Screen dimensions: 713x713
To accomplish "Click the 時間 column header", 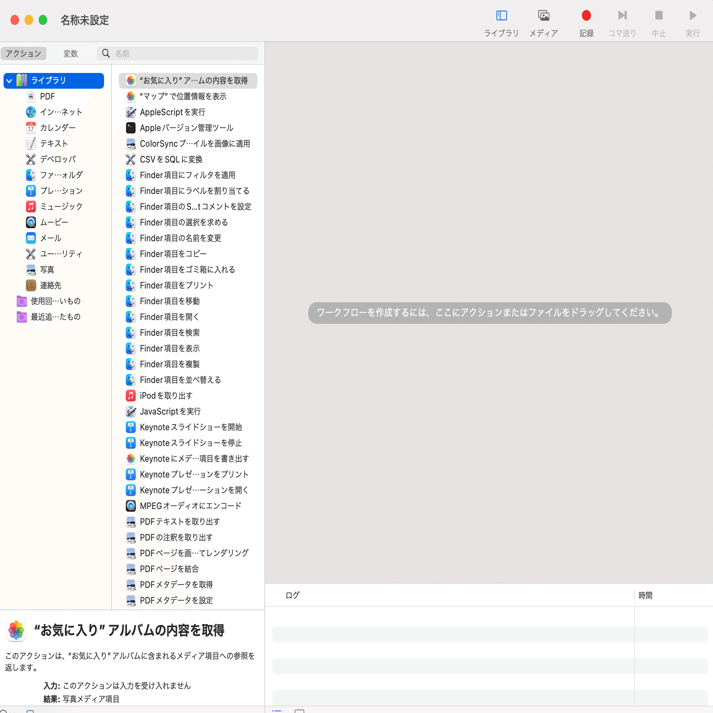I will [x=674, y=595].
